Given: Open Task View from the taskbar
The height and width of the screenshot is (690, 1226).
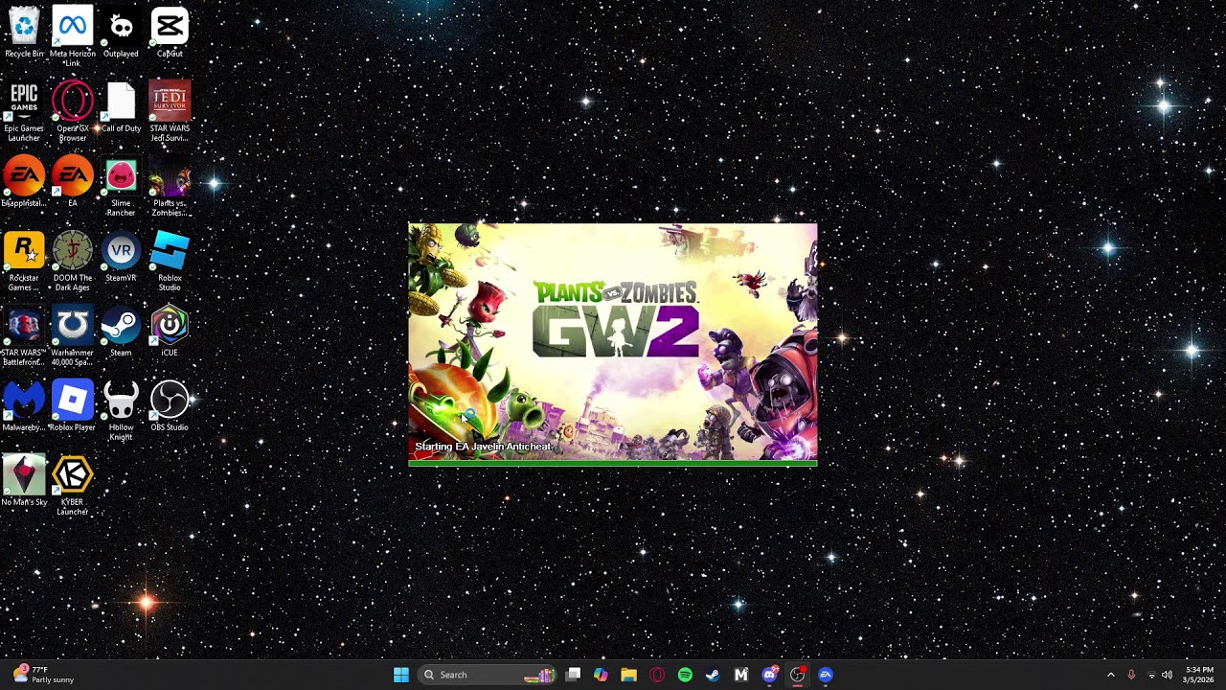Looking at the screenshot, I should [573, 675].
